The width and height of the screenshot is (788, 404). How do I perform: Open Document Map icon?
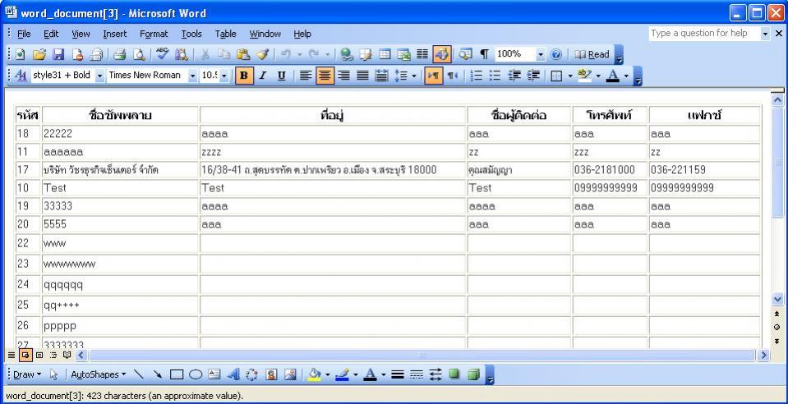tap(466, 54)
